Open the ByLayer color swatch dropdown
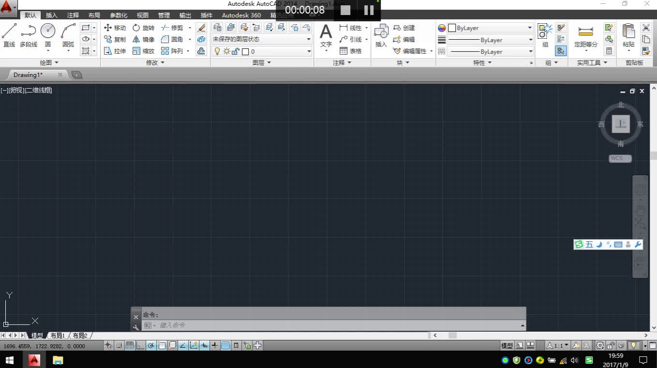The height and width of the screenshot is (368, 657). pyautogui.click(x=530, y=28)
